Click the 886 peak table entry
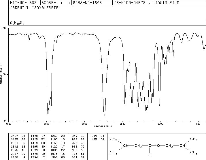Image resolution: width=206 pixels, height=160 pixels. [78, 146]
